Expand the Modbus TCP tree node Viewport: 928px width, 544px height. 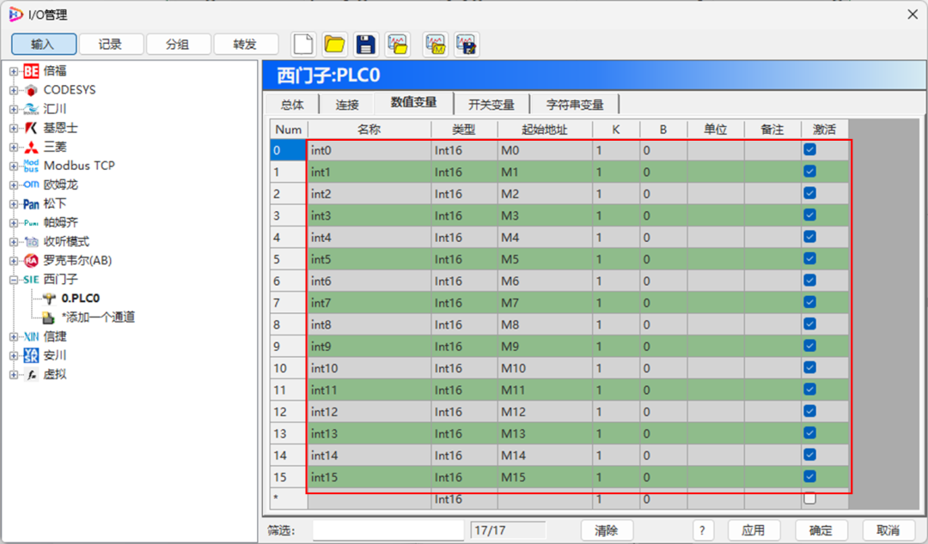[13, 166]
